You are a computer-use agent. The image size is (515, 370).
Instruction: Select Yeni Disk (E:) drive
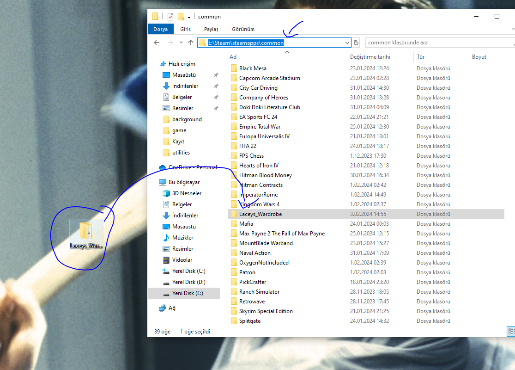[x=184, y=293]
